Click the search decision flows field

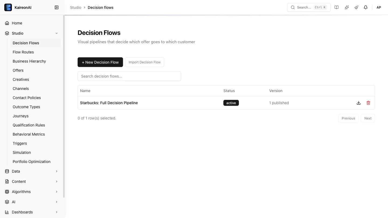[x=129, y=76]
